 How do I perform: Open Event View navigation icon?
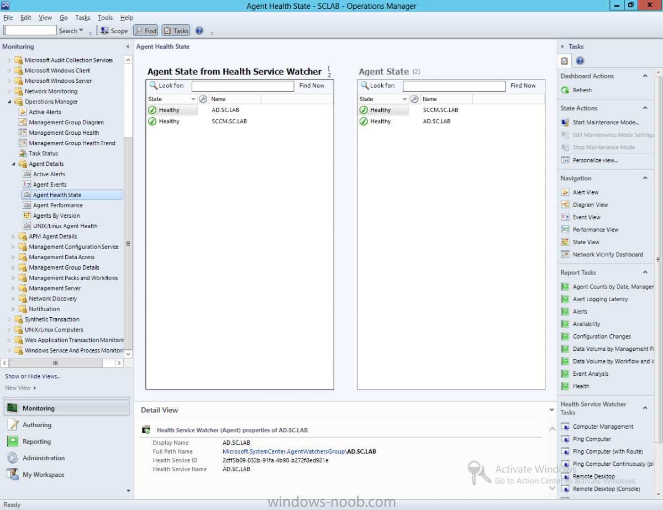point(565,217)
